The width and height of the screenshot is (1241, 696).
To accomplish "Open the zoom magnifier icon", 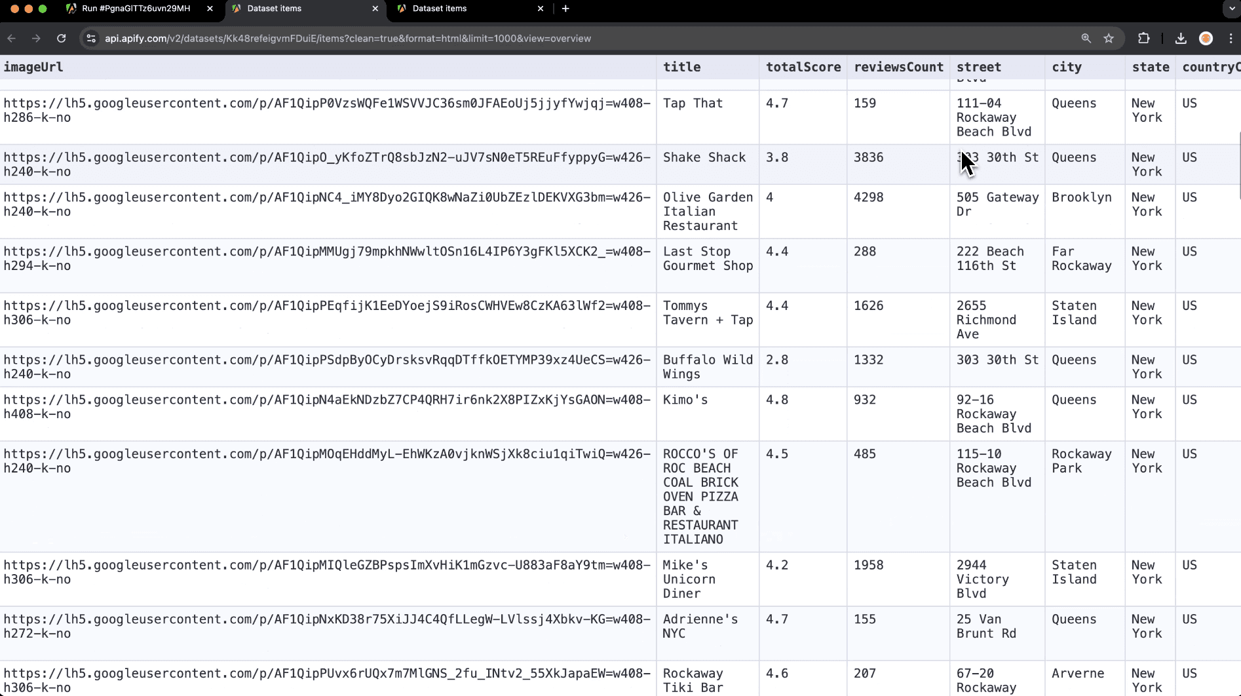I will 1086,39.
